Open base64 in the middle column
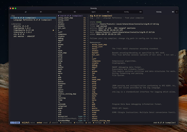Screen dimensions: 187x132 point(61,26)
